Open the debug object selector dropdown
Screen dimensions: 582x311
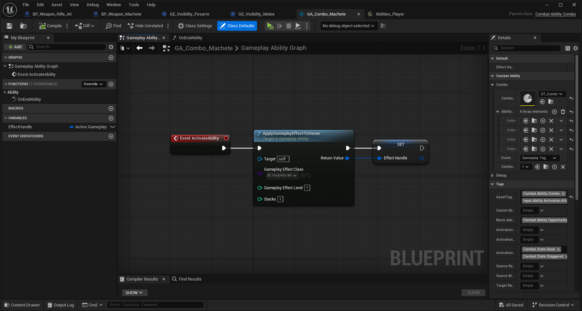349,26
